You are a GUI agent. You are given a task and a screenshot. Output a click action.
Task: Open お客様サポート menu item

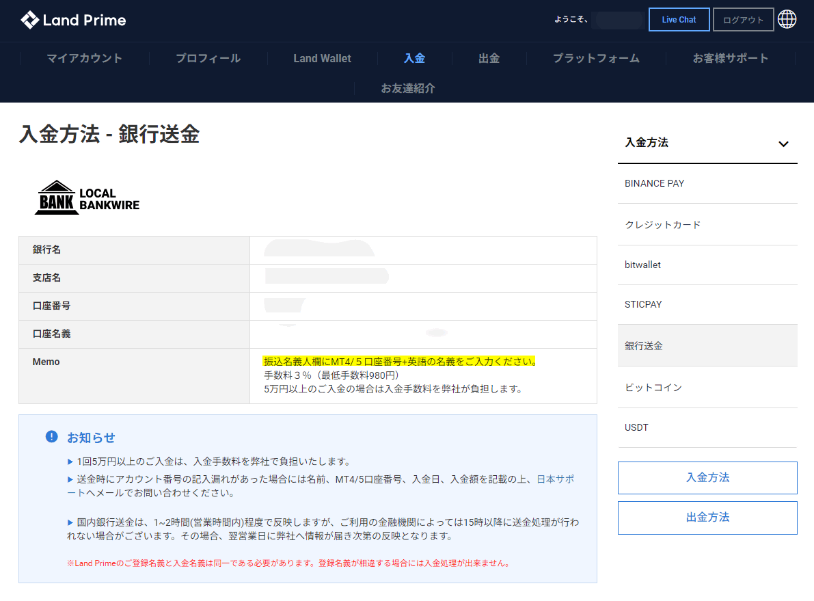coord(731,58)
